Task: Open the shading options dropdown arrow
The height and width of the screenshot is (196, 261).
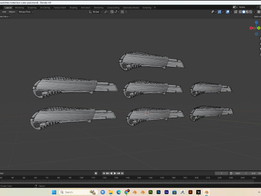Action: [x=254, y=12]
